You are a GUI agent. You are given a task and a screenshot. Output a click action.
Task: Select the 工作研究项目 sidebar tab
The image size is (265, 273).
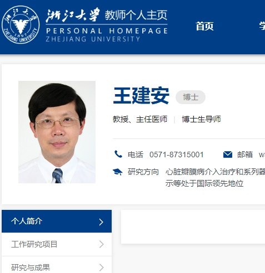point(57,244)
